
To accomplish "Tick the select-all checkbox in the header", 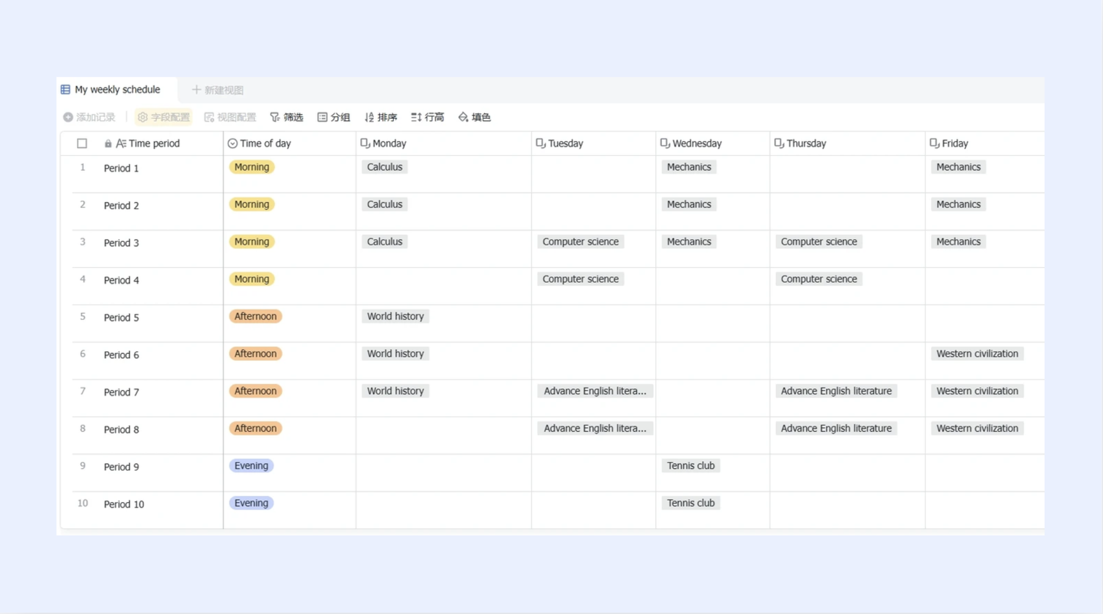I will click(x=82, y=143).
